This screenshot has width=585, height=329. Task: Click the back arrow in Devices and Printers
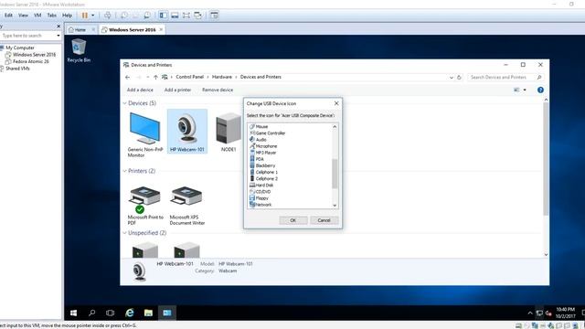tap(128, 77)
